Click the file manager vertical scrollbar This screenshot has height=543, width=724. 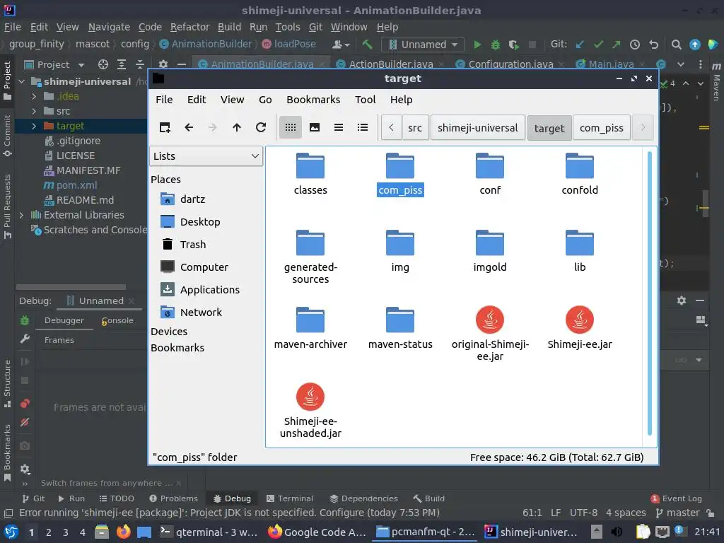point(649,293)
